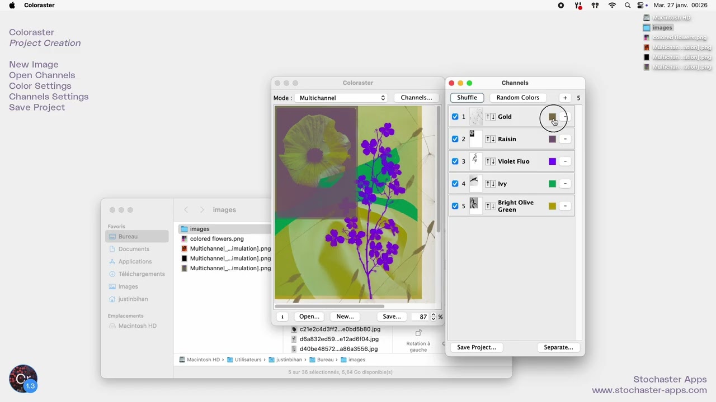This screenshot has width=716, height=402.
Task: Move Ivy channel up with arrow
Action: point(488,184)
